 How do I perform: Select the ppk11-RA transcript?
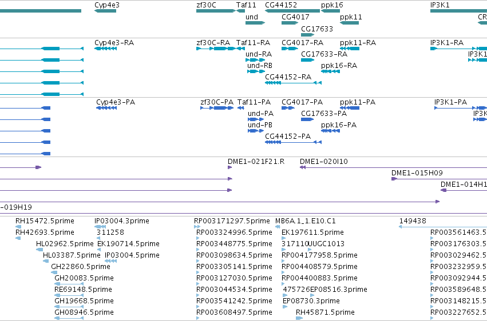click(350, 49)
